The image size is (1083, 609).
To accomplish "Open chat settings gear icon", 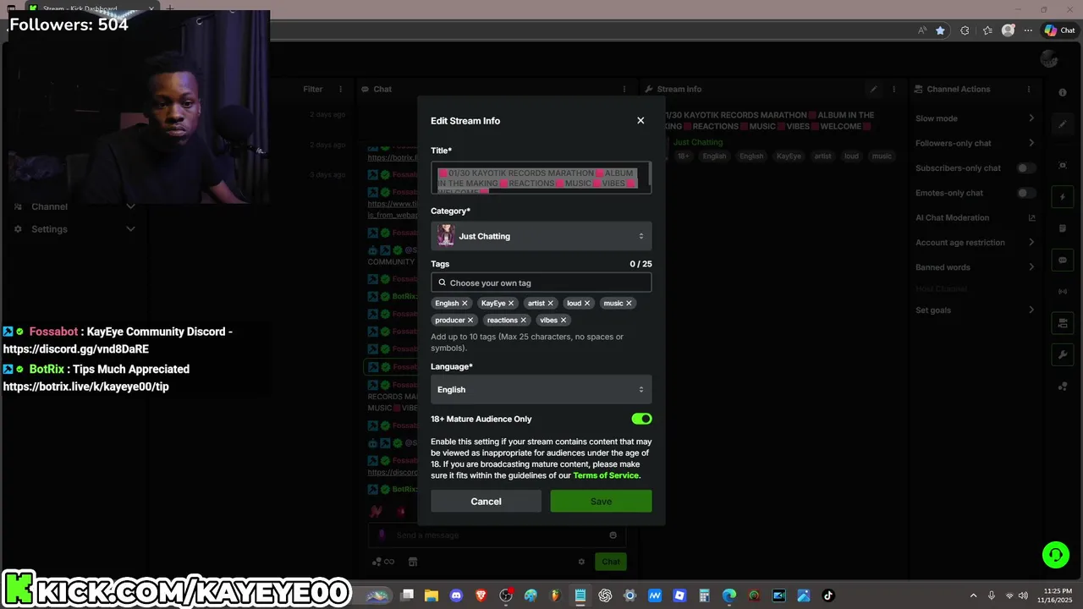I will [x=581, y=562].
